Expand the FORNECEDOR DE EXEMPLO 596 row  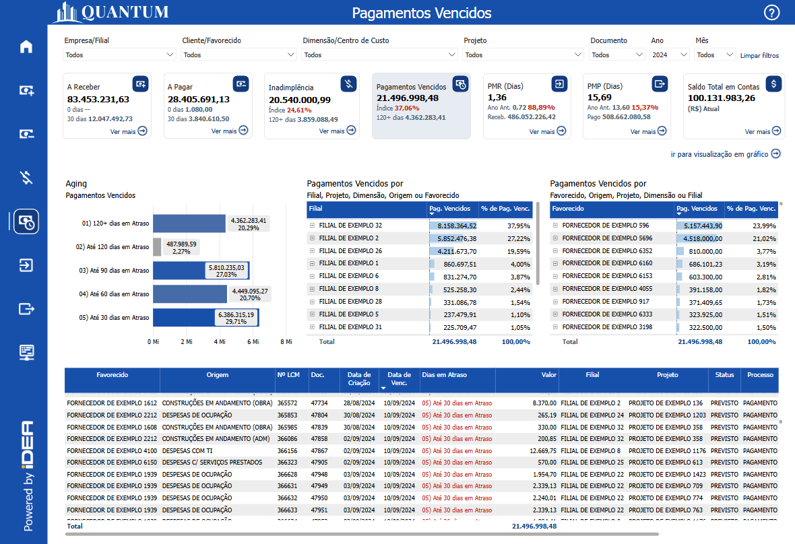tap(555, 226)
